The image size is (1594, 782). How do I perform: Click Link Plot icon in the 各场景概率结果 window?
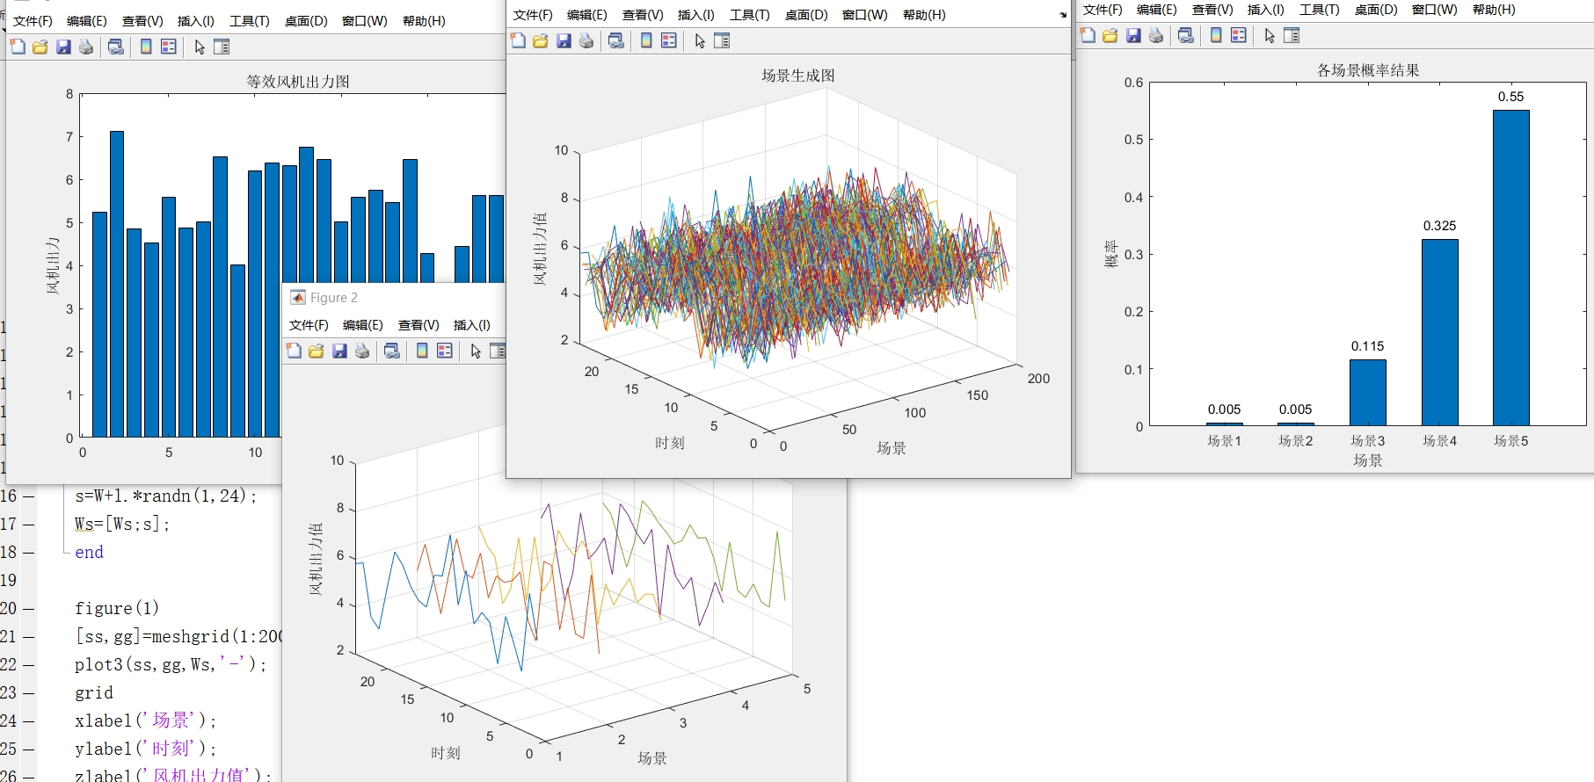1186,35
